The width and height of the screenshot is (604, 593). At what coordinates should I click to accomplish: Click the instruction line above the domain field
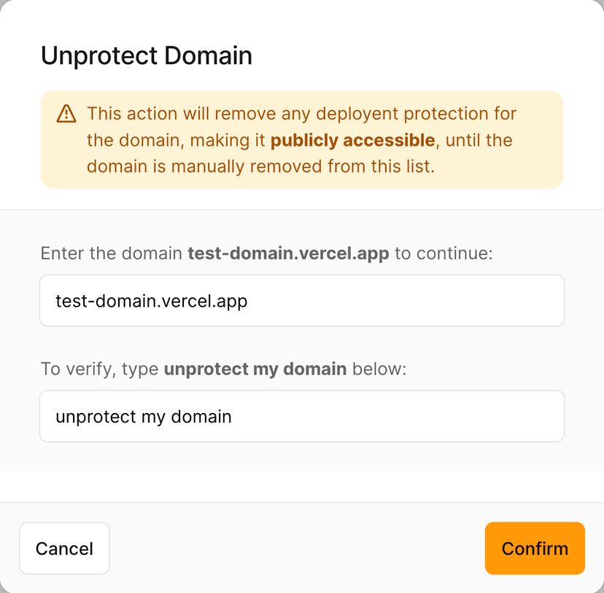pyautogui.click(x=266, y=253)
